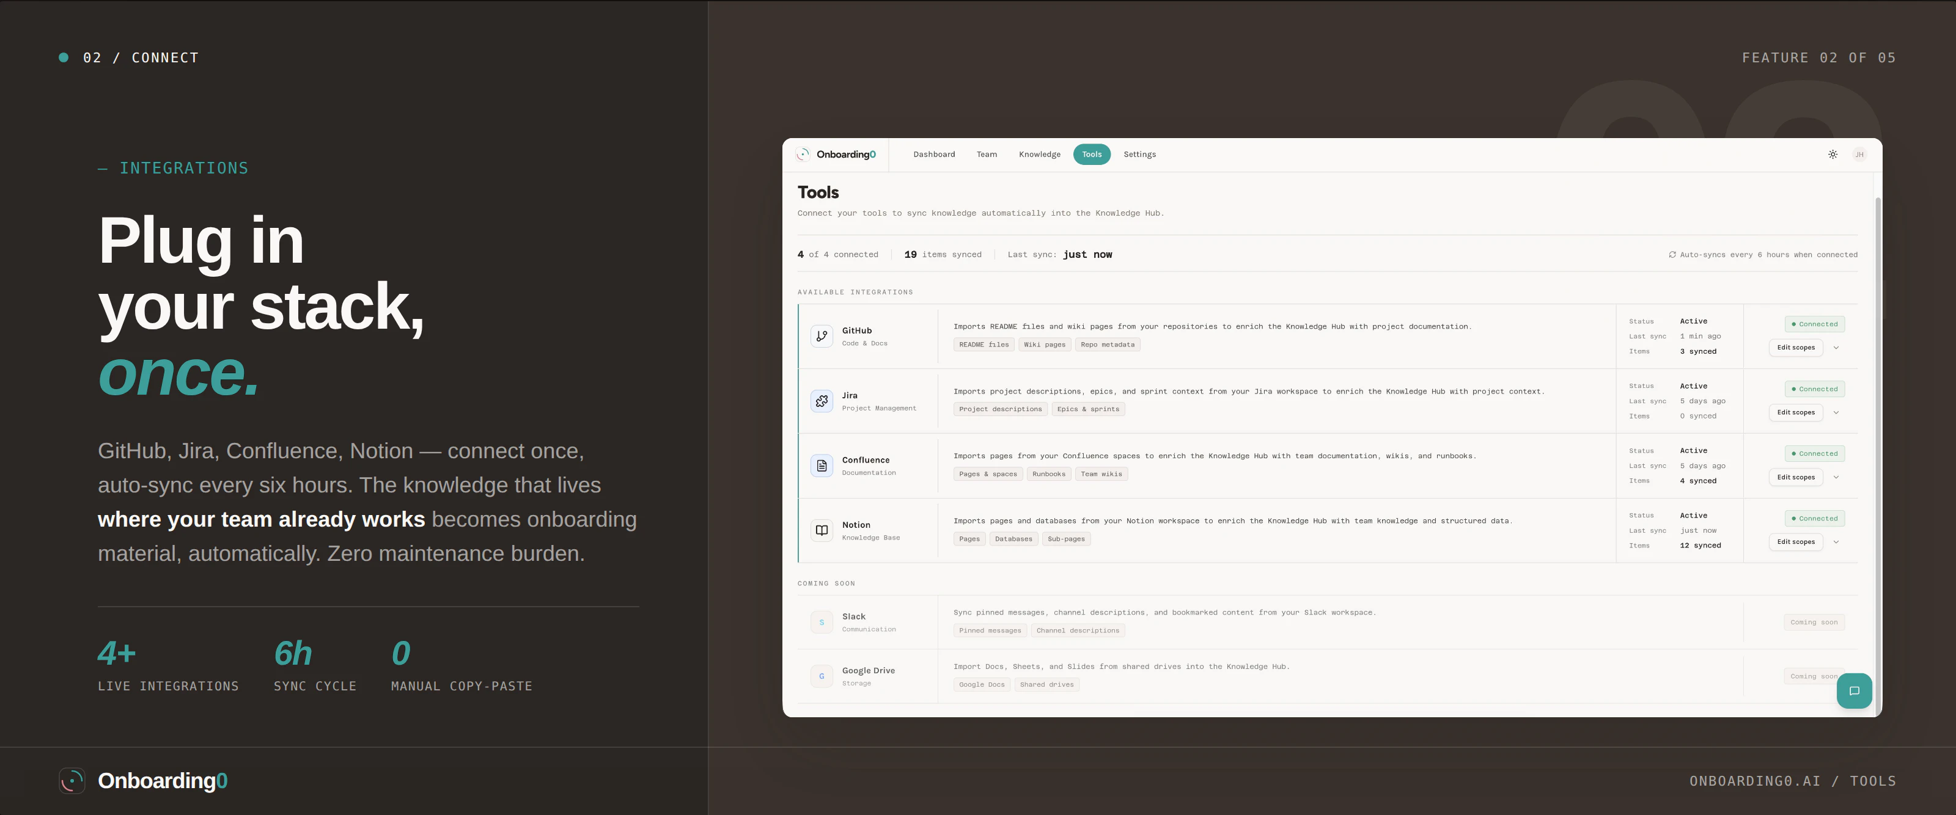Toggle Notion's Connected status

pos(1815,518)
